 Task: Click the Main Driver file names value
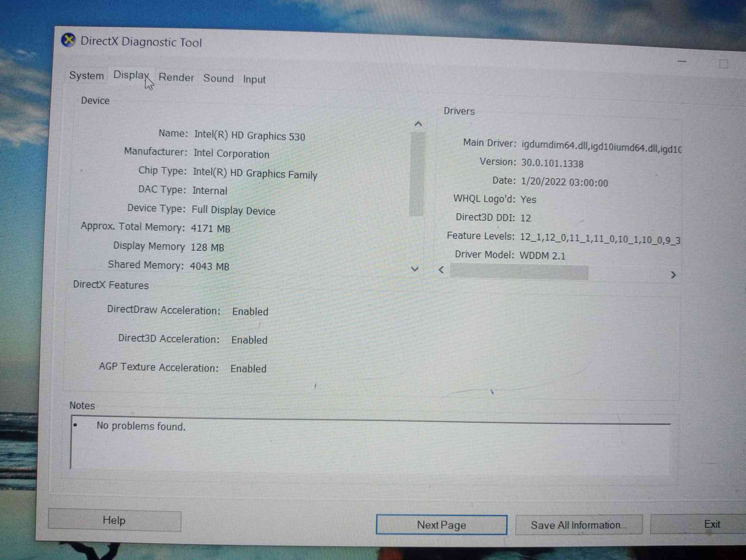tap(601, 147)
